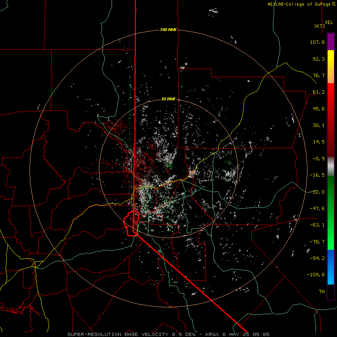This screenshot has width=337, height=337.
Task: Select the 30.1 velocity scale value
Action: tap(319, 125)
